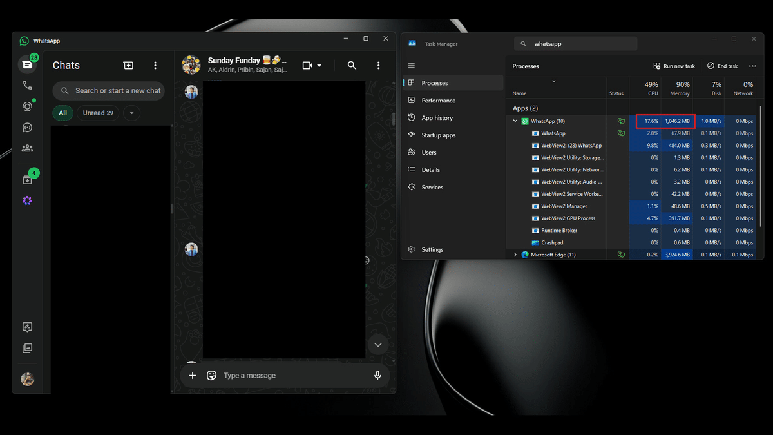Open the purple Meta AI icon
Screen dimensions: 773x435
click(x=27, y=201)
